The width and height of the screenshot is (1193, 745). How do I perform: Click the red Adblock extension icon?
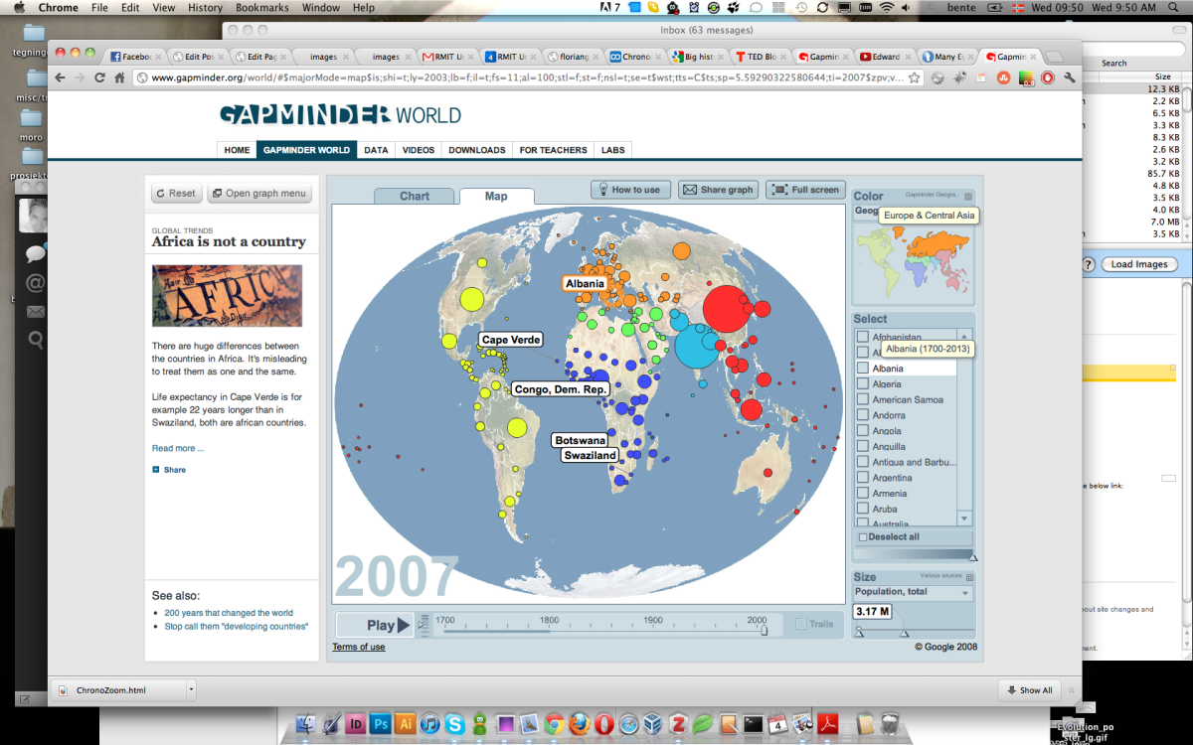pos(1048,77)
